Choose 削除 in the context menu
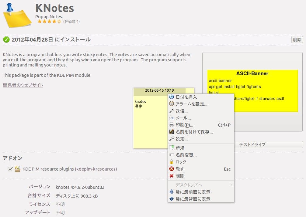The image size is (306, 217). click(201, 176)
